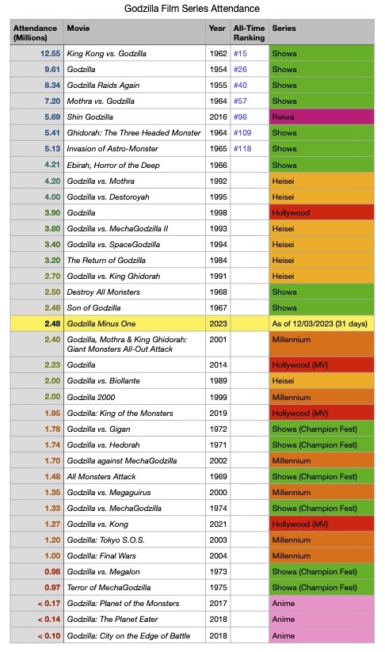Click the All-Time Ranking column header
This screenshot has width=385, height=652.
coord(250,32)
